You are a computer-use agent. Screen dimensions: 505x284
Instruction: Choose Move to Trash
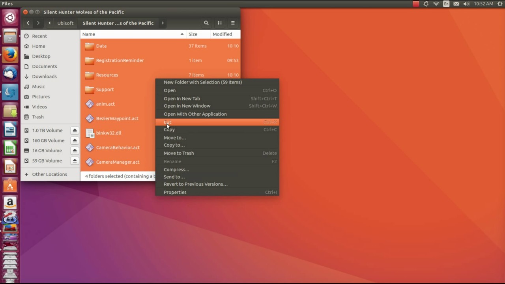tap(217, 153)
